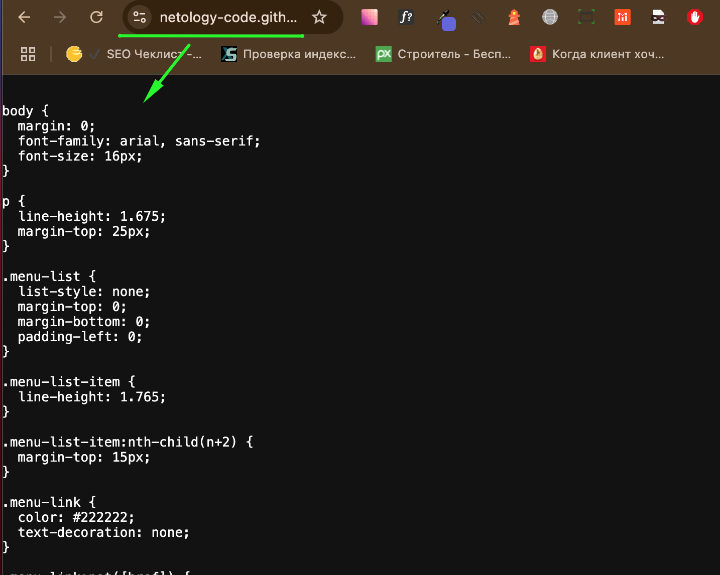Screen dimensions: 720x575
Task: Click the 'text-decoration: none;' line
Action: 103,532
